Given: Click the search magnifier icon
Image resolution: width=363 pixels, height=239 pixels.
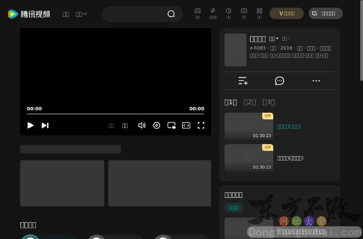Looking at the screenshot, I should tap(171, 14).
